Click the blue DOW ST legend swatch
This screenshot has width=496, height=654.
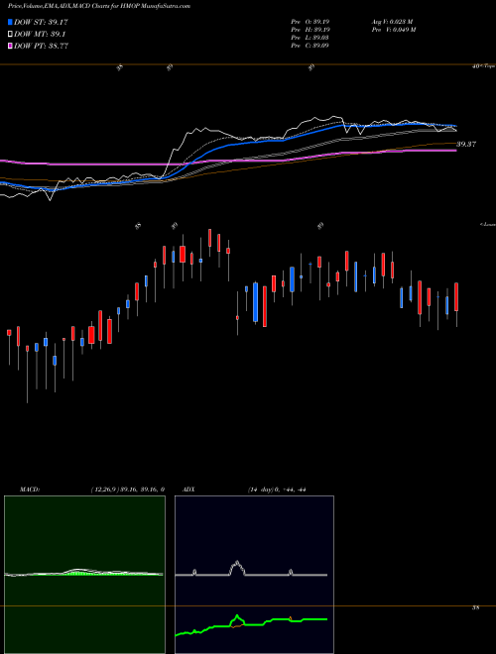pyautogui.click(x=10, y=22)
